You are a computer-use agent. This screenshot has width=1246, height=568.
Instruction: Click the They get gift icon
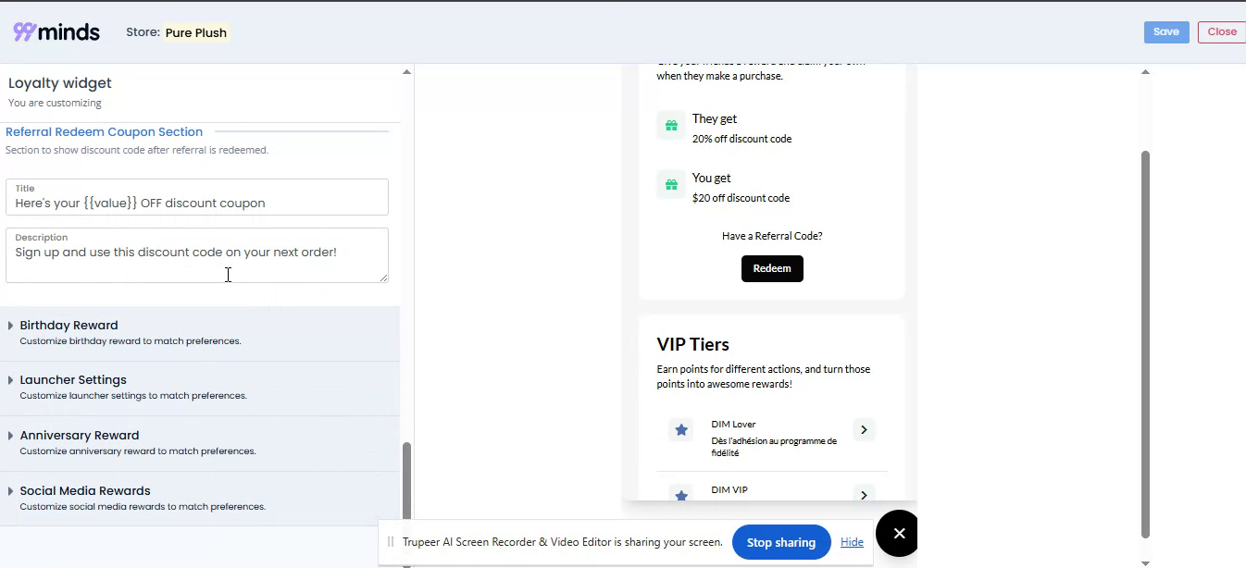671,125
